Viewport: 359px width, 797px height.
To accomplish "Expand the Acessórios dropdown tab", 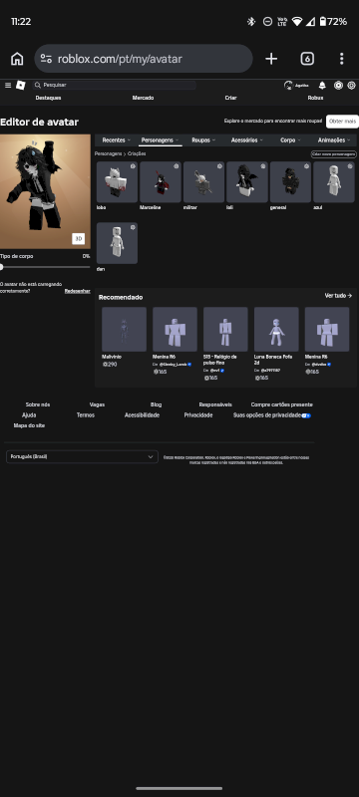I will pyautogui.click(x=247, y=139).
